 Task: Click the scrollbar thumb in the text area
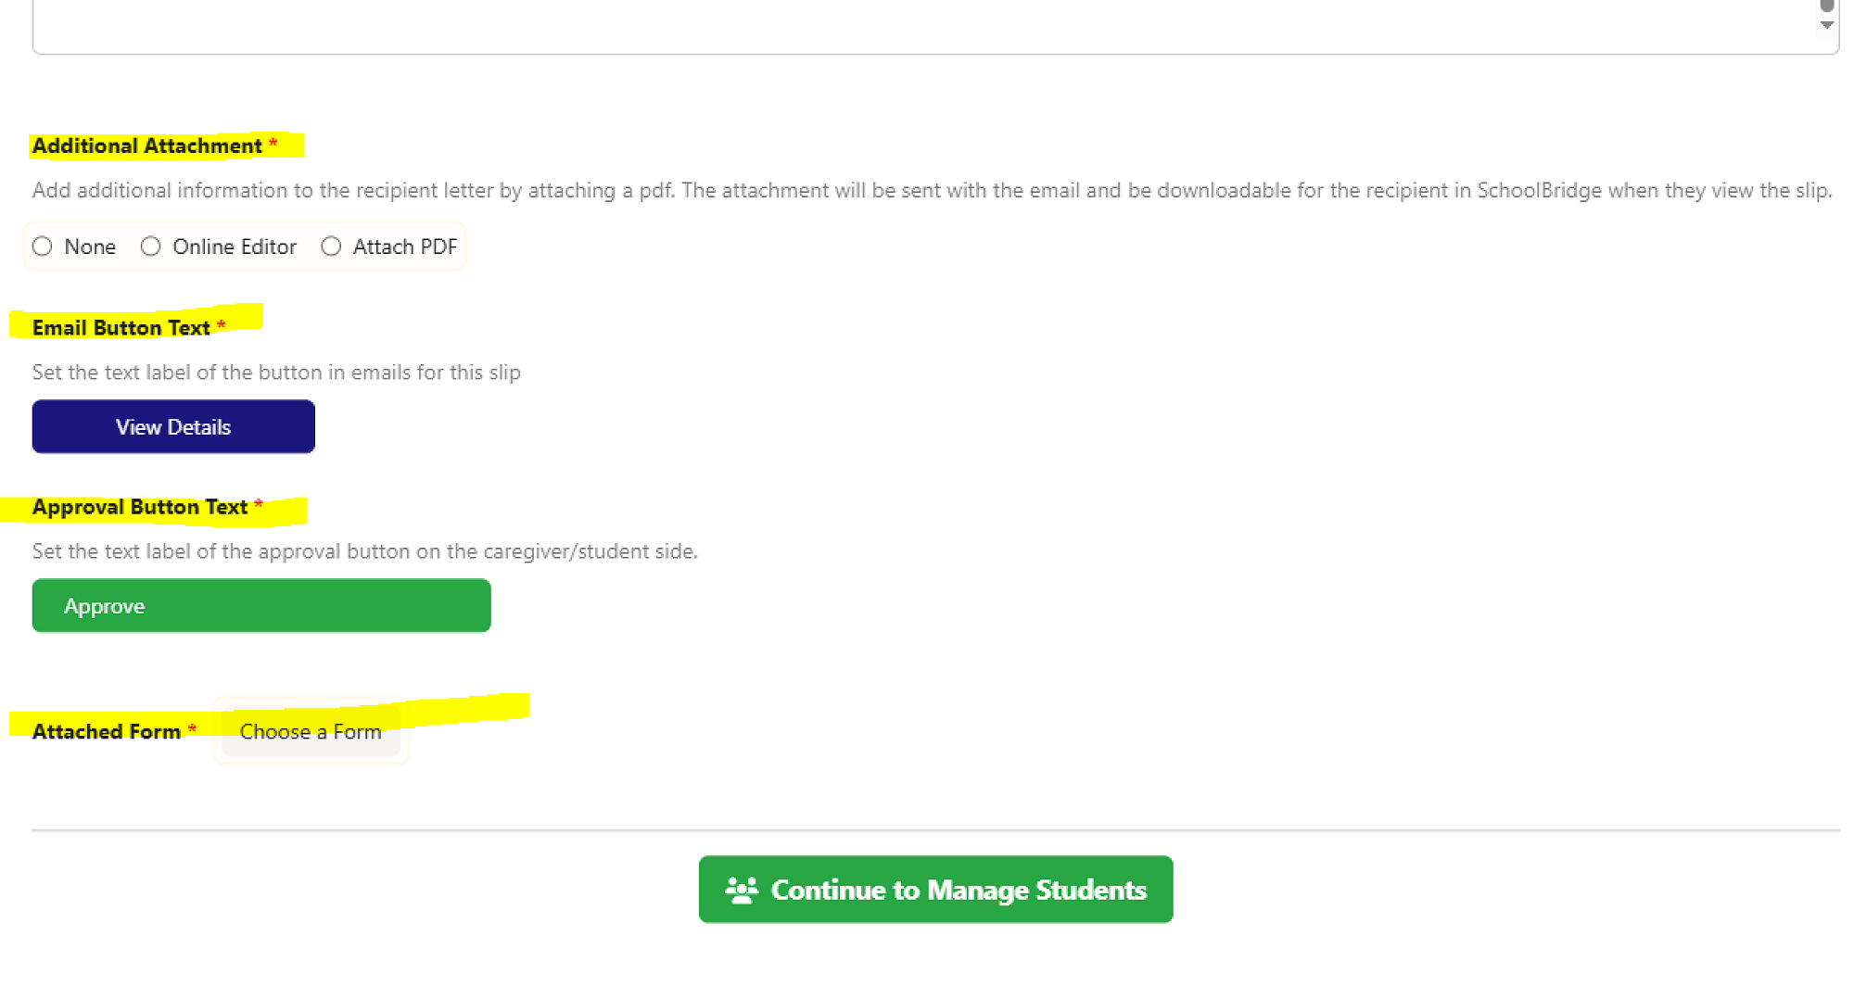[x=1827, y=6]
